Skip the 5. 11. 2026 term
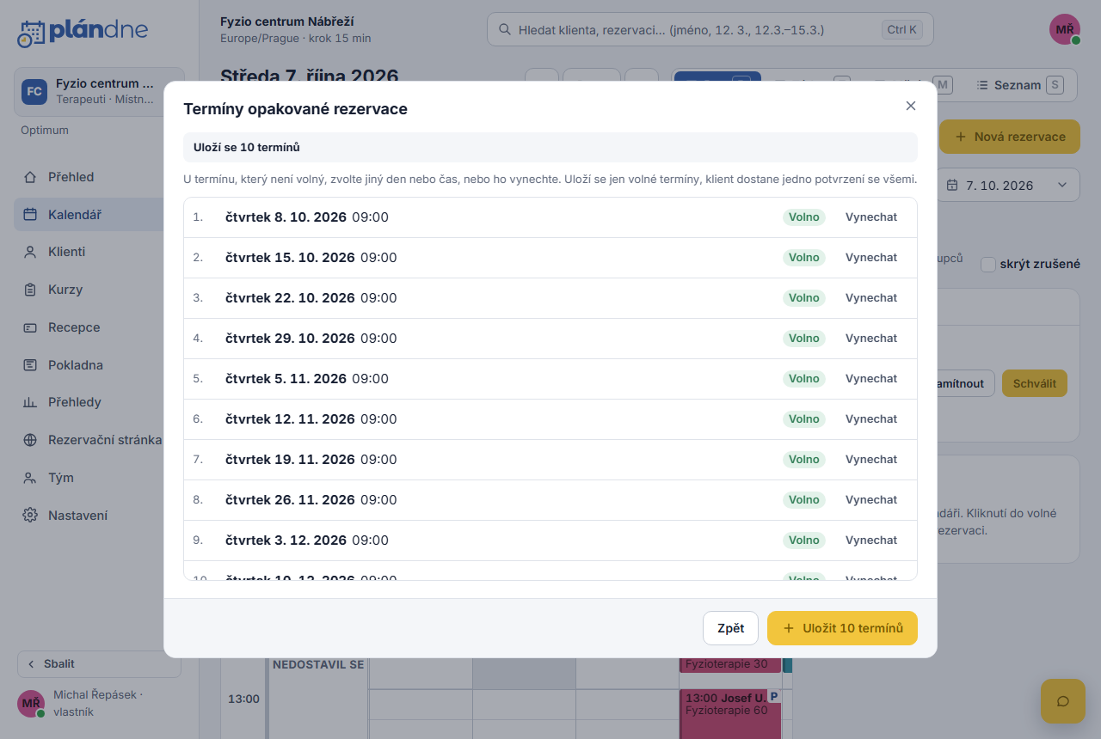Viewport: 1101px width, 739px height. pos(871,379)
